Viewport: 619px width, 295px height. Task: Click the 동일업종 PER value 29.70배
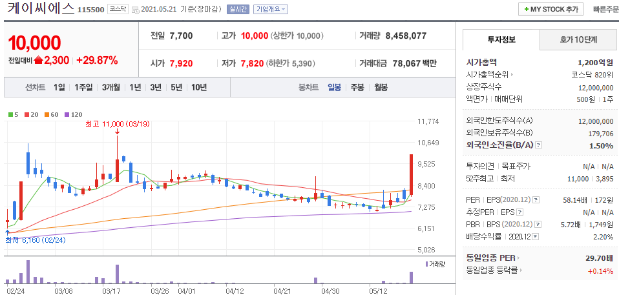point(599,258)
